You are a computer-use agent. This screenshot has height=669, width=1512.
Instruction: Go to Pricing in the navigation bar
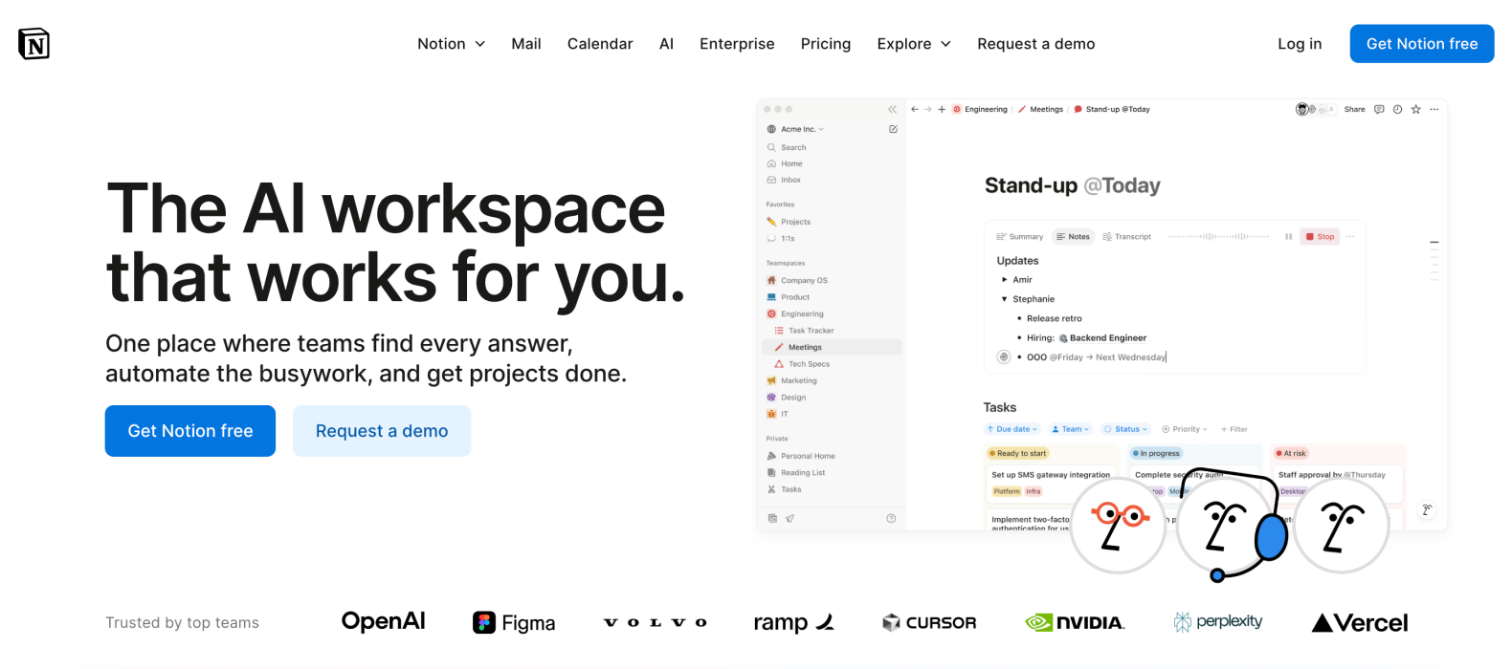pyautogui.click(x=825, y=44)
